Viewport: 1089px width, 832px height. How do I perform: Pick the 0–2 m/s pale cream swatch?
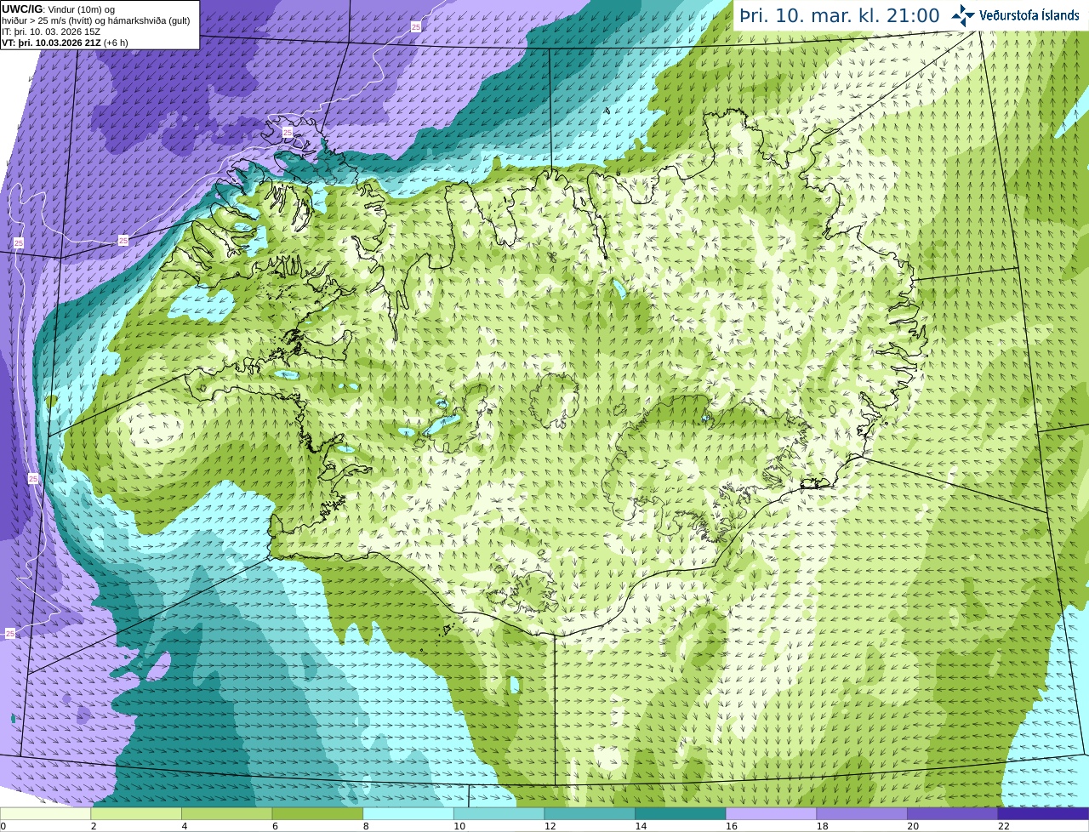pyautogui.click(x=45, y=813)
